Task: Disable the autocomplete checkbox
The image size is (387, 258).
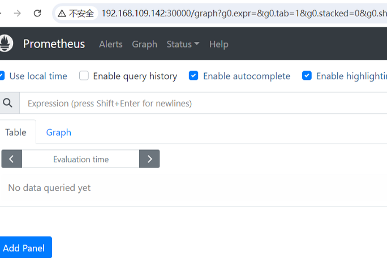Action: click(x=193, y=76)
